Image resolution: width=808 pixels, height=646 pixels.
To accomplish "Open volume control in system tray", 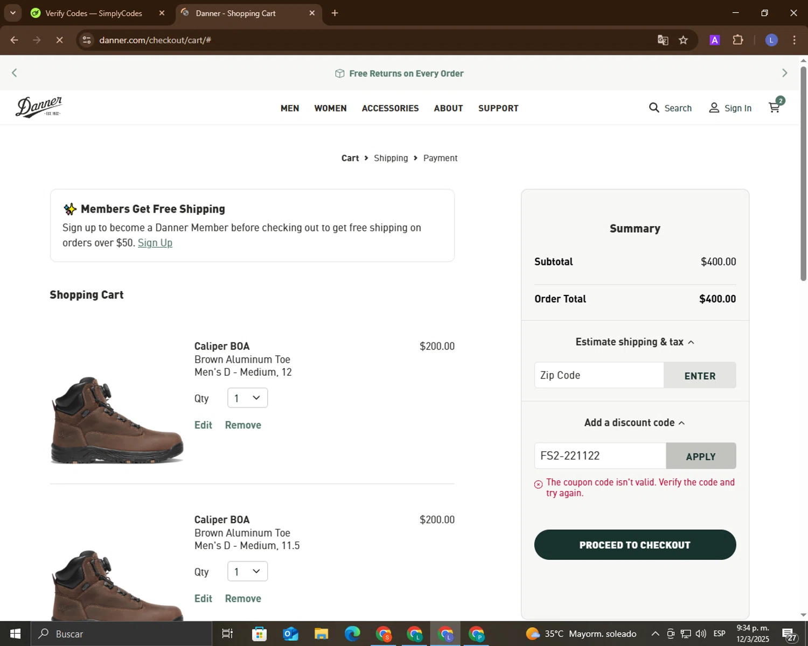I will pyautogui.click(x=700, y=634).
